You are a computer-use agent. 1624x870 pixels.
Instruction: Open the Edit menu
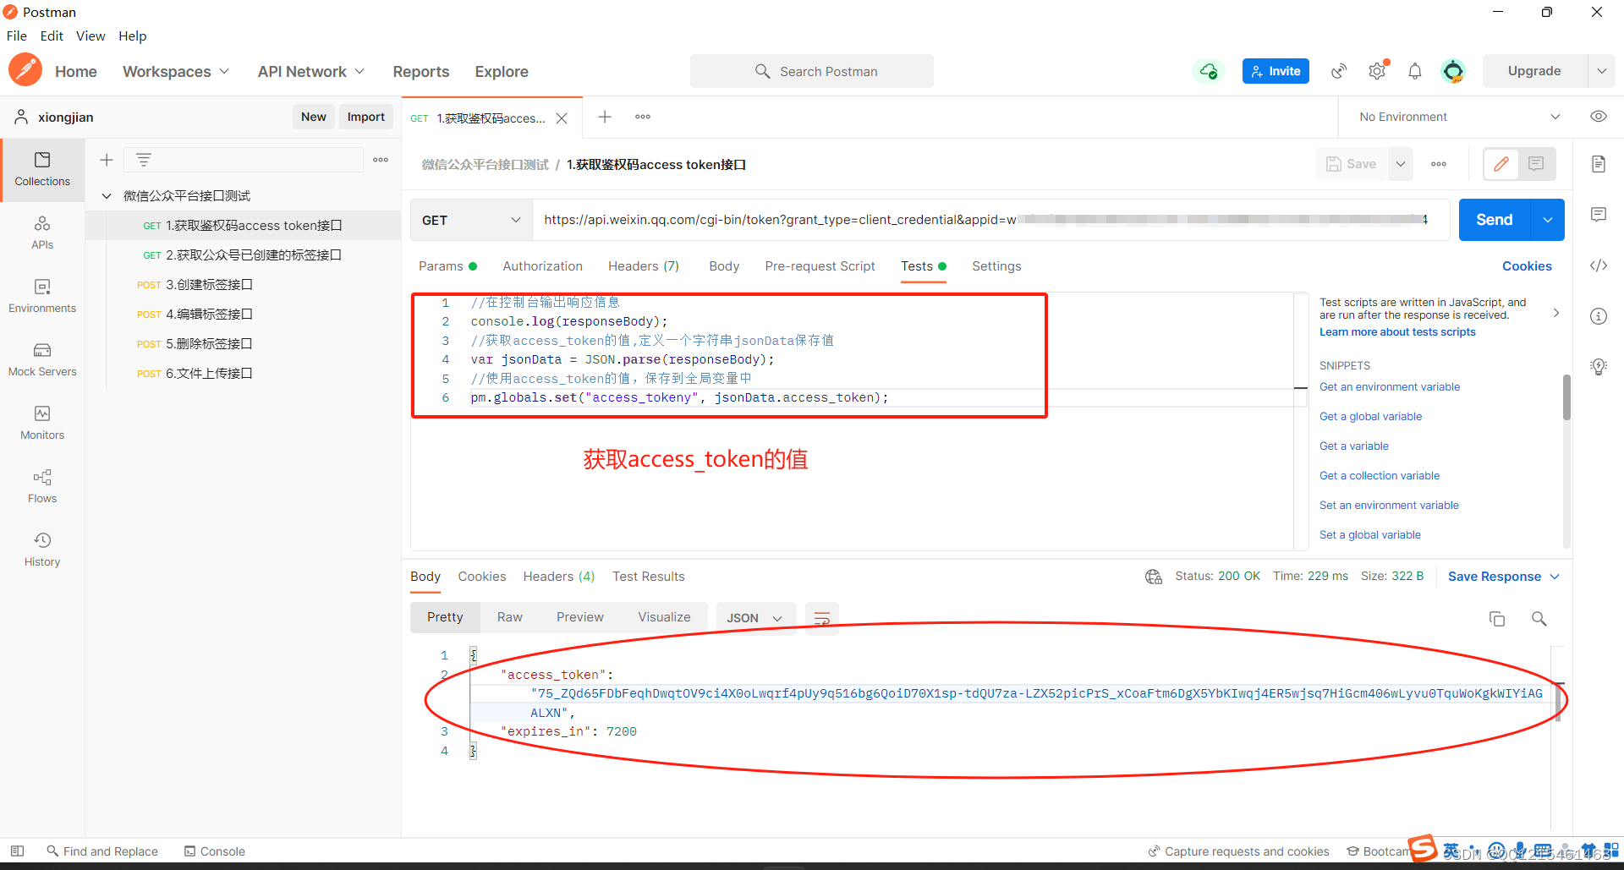52,36
